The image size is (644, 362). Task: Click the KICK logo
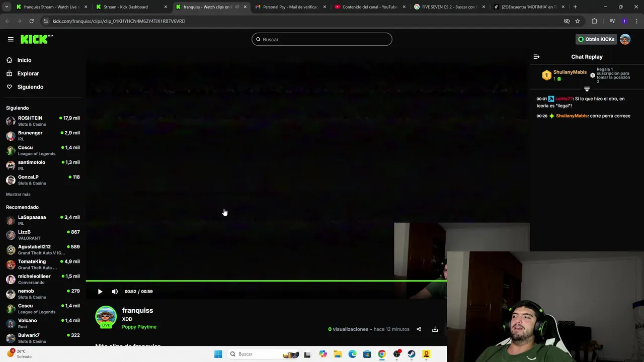(x=36, y=39)
